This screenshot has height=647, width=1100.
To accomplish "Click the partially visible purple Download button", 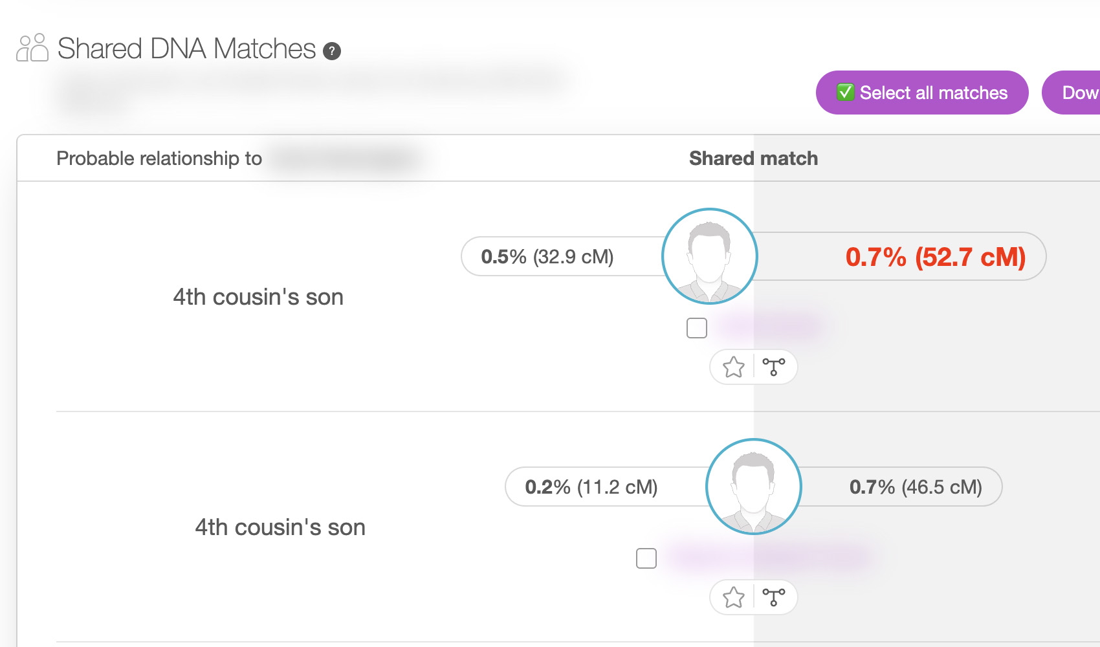I will (x=1077, y=93).
